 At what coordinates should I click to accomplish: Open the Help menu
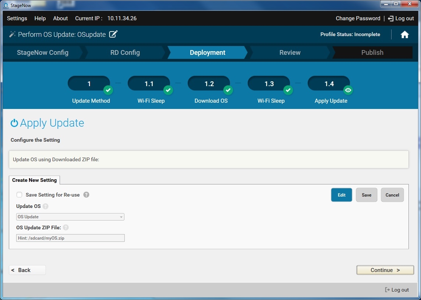40,18
